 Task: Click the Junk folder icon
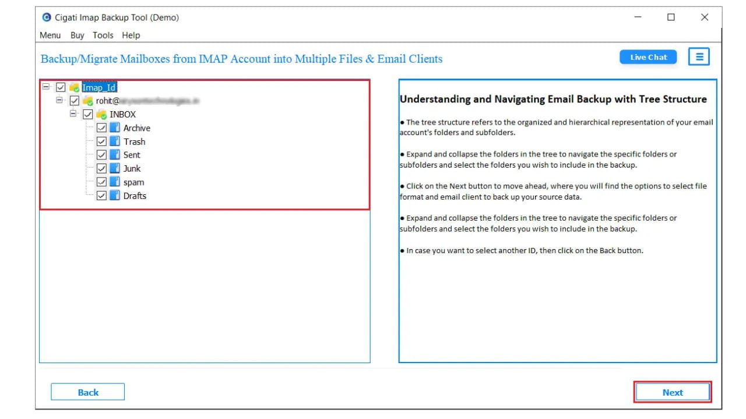click(x=115, y=168)
